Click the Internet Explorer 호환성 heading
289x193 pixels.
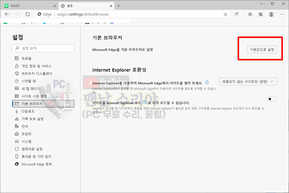point(119,70)
